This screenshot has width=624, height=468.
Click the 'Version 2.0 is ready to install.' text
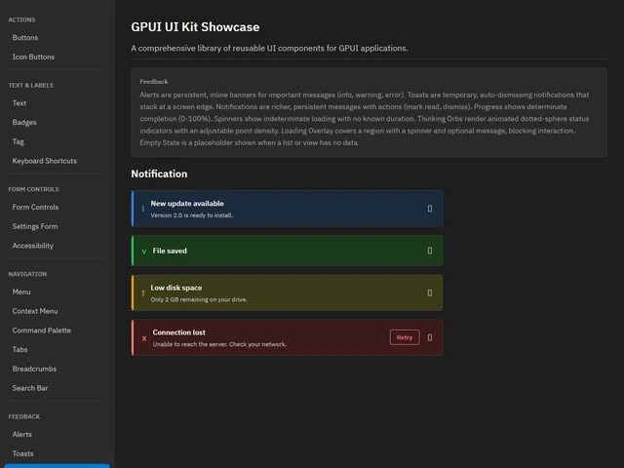tap(192, 215)
